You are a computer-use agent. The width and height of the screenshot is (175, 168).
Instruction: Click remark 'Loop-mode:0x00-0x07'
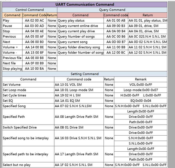click(141, 90)
